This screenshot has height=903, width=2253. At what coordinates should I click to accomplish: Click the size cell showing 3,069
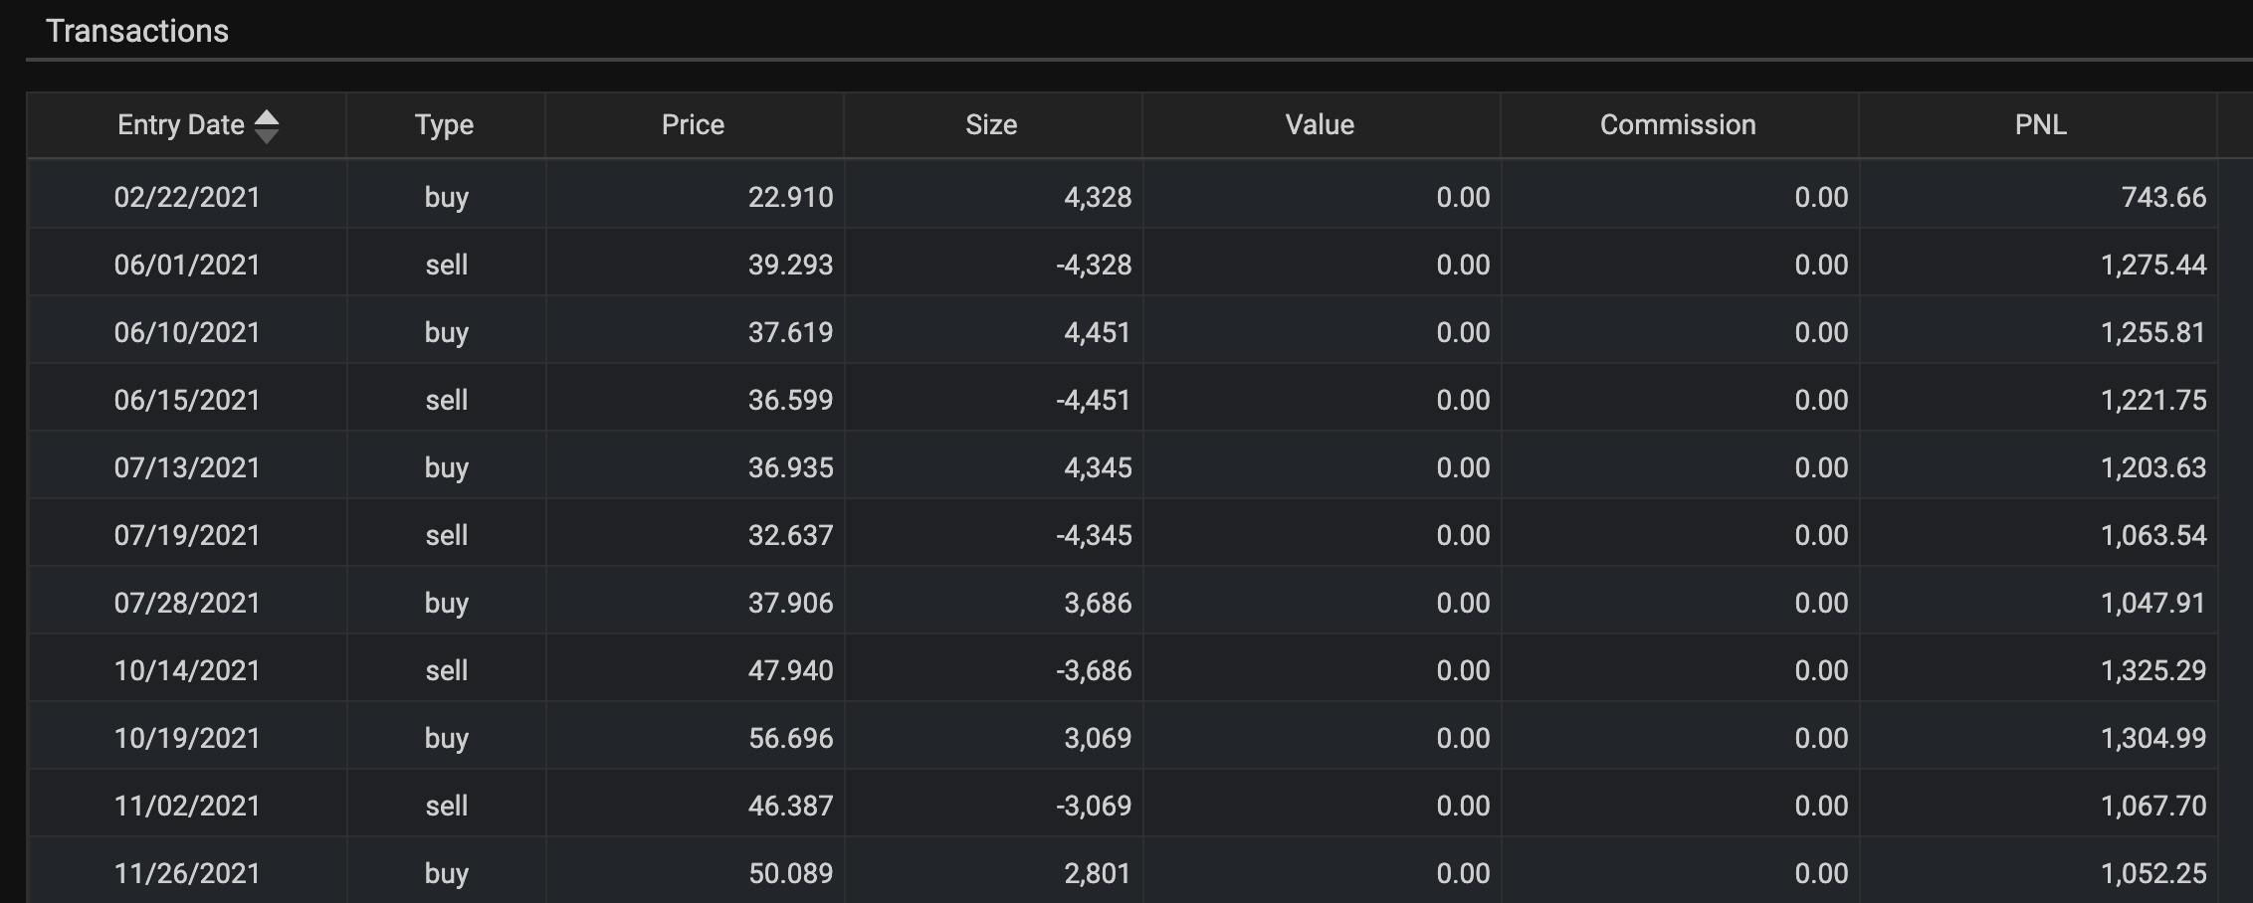1098,738
